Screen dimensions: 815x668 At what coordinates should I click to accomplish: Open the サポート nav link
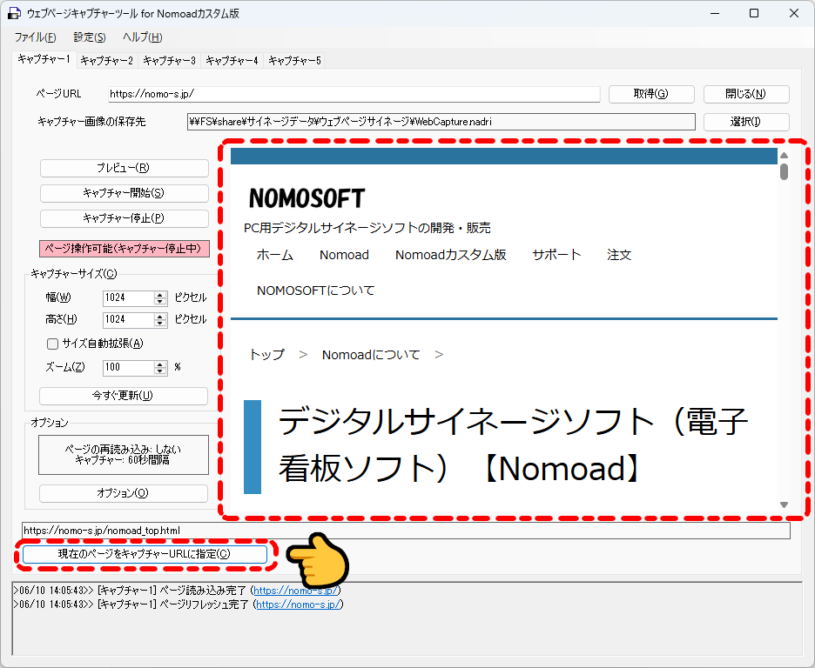pyautogui.click(x=556, y=255)
